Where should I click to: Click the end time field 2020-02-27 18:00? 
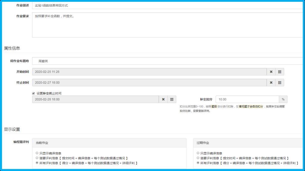[x=149, y=83]
